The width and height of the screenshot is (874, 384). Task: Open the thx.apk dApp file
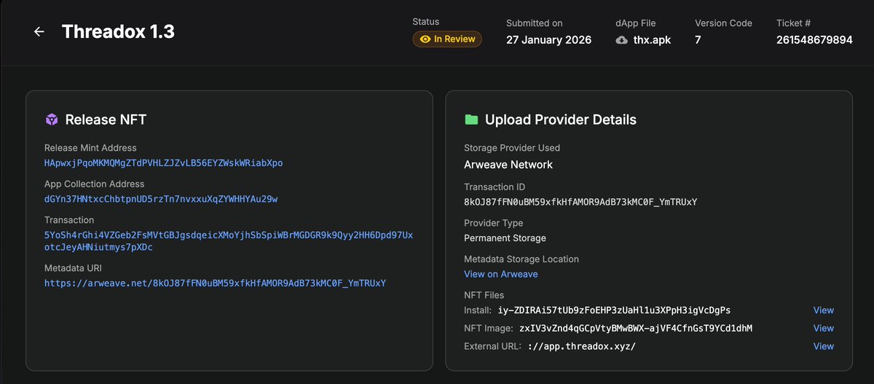(651, 40)
